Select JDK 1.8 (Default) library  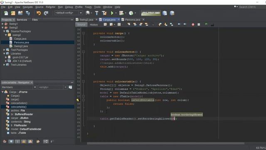click(22, 61)
